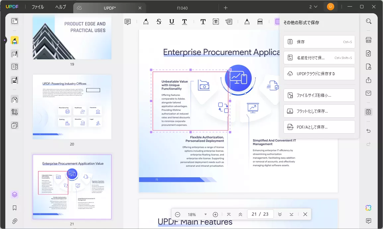Go to the next page arrow
This screenshot has width=383, height=229.
(x=280, y=214)
